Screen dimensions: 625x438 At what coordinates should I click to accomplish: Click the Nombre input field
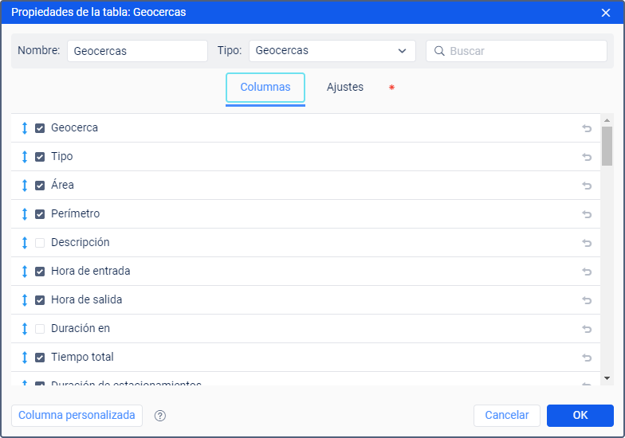point(137,51)
